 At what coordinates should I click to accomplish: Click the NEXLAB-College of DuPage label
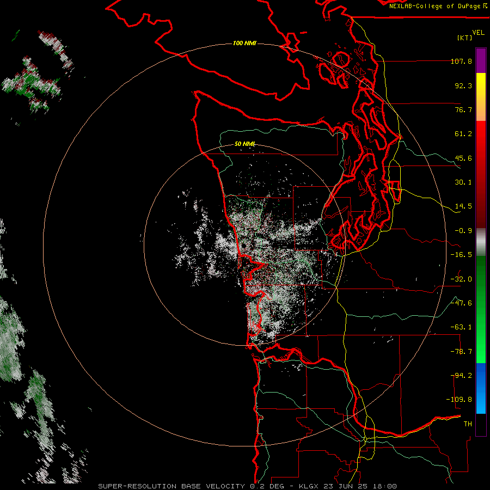pyautogui.click(x=434, y=6)
